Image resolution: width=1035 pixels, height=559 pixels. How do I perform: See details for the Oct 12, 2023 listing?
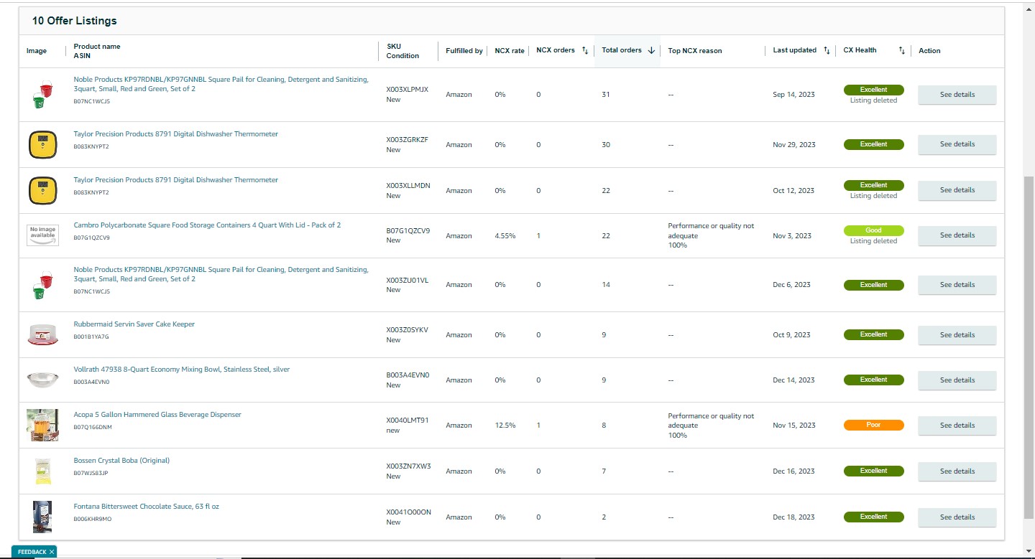click(x=957, y=190)
